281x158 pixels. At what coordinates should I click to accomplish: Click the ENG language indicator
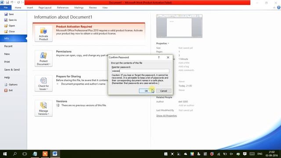[260, 154]
